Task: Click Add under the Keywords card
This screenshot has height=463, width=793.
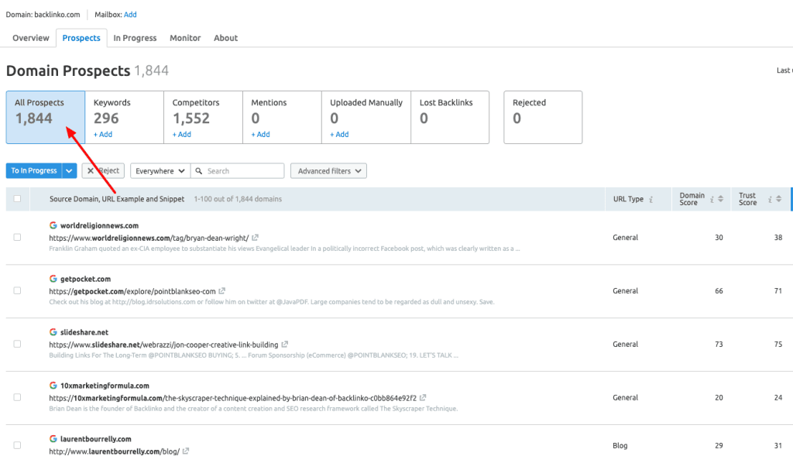Action: coord(103,134)
